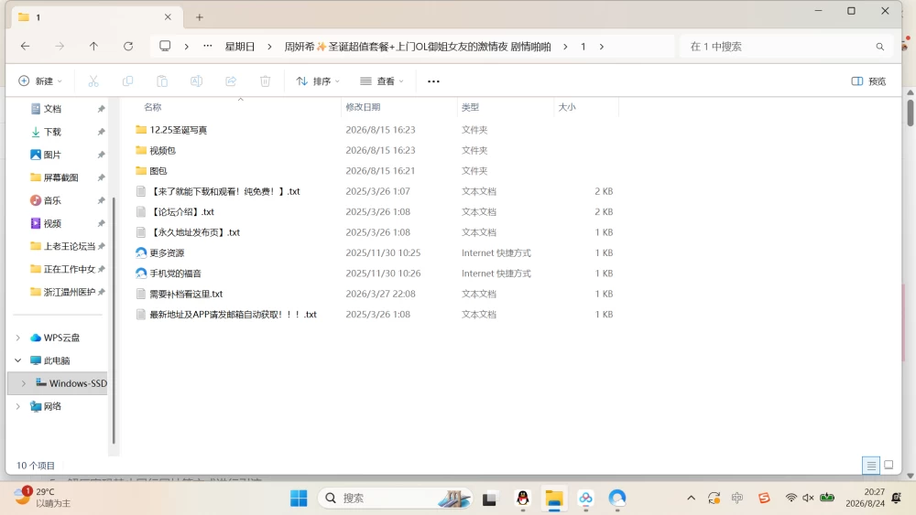This screenshot has height=515, width=916.
Task: Toggle the 预览 preview pane
Action: (868, 81)
